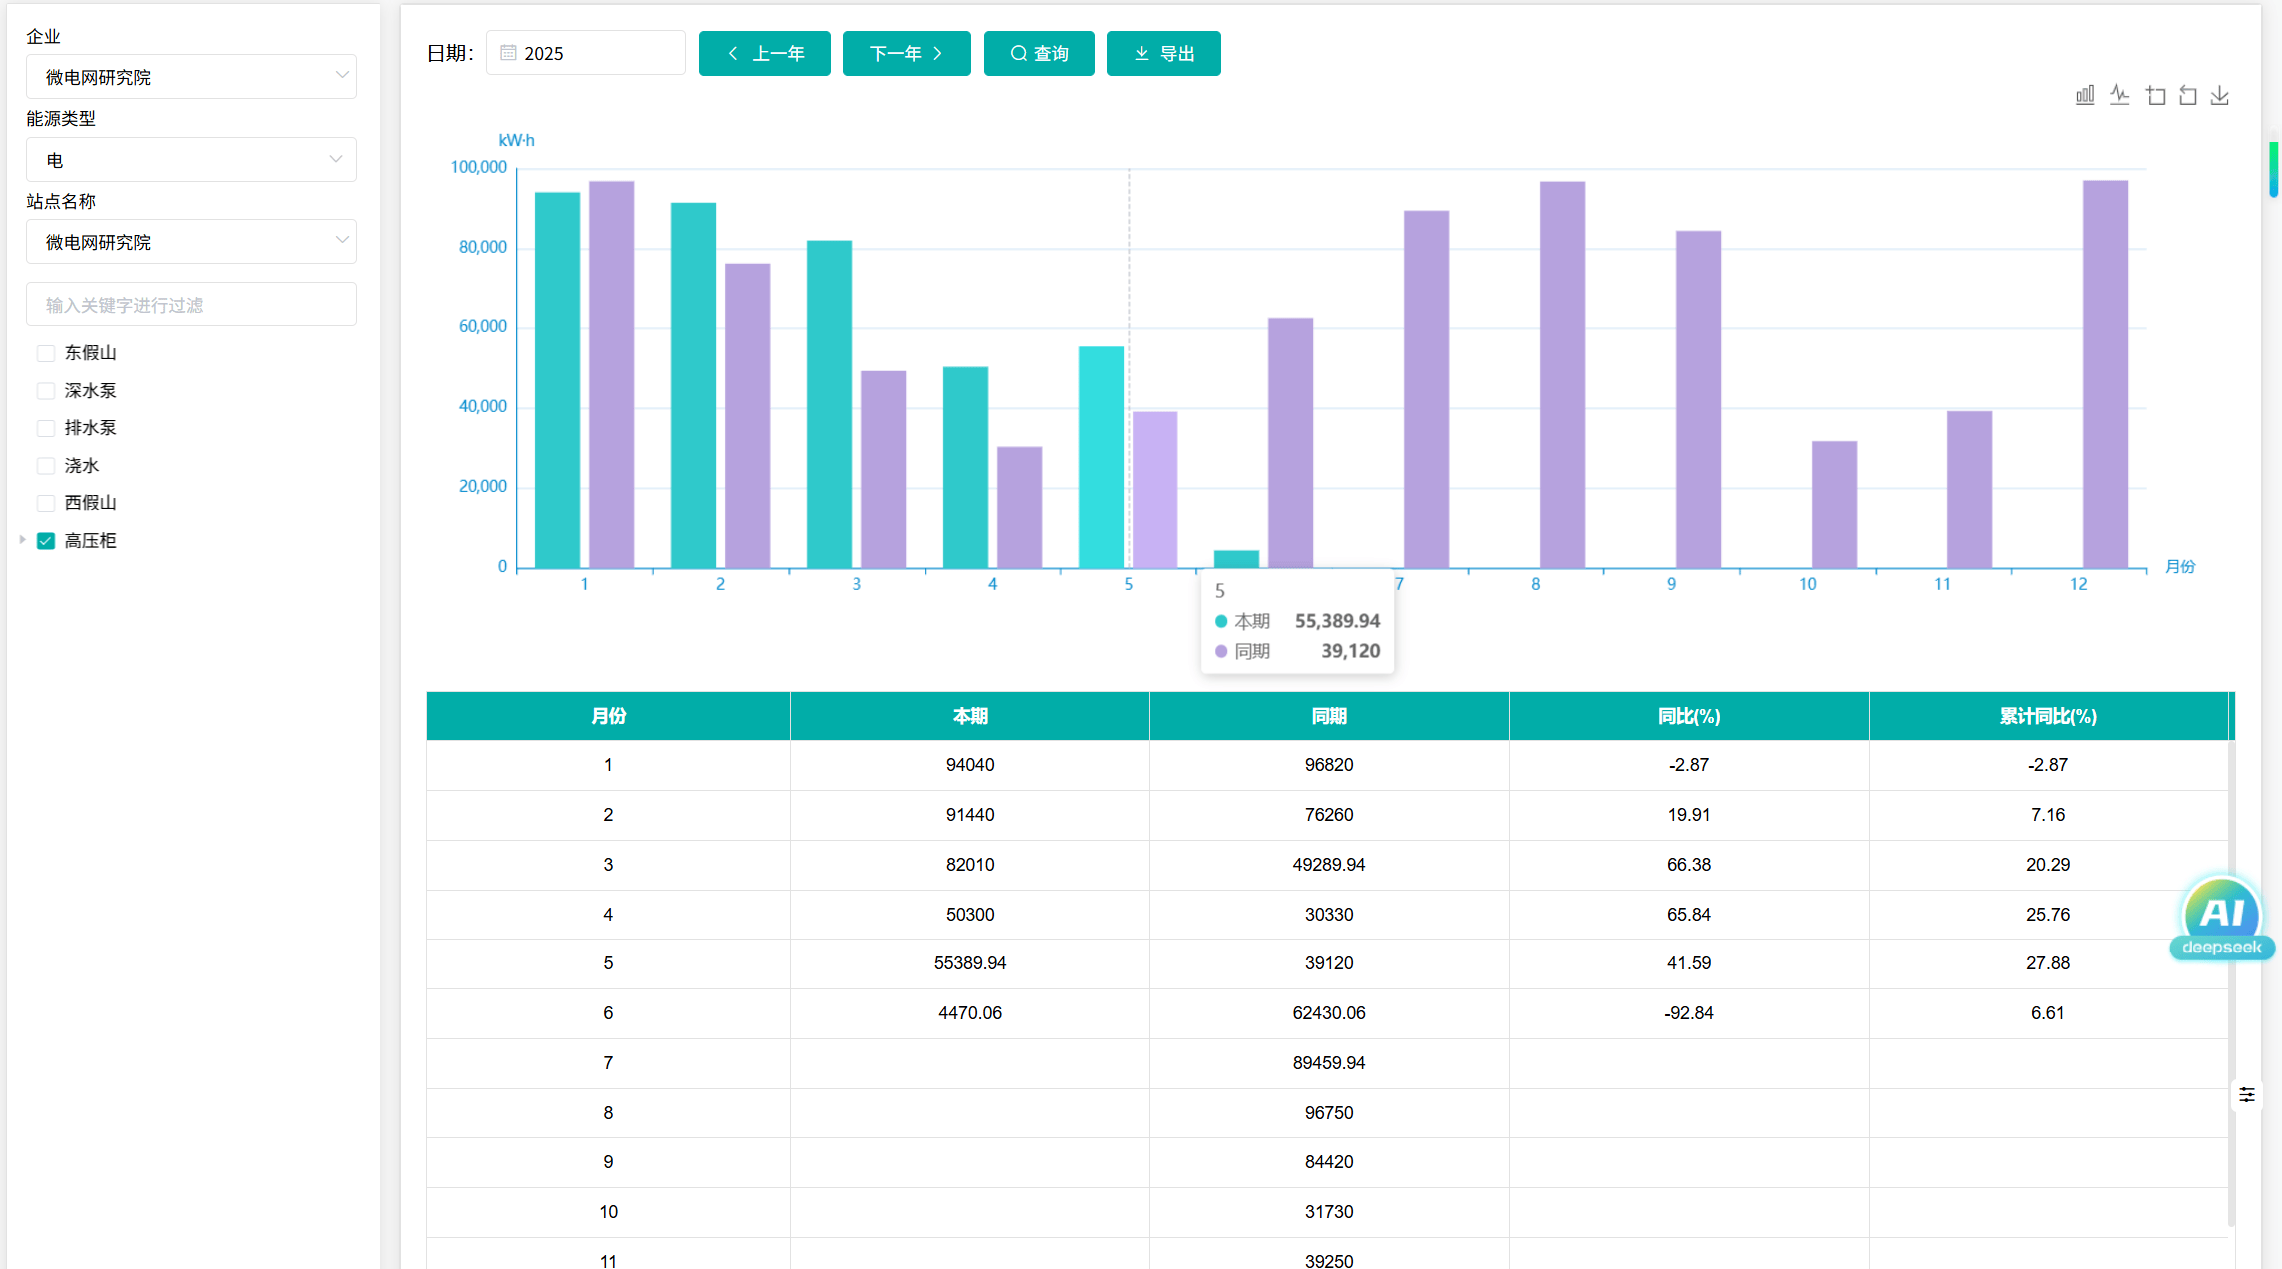The image size is (2282, 1269).
Task: Click the table settings filter icon
Action: [x=2247, y=1095]
